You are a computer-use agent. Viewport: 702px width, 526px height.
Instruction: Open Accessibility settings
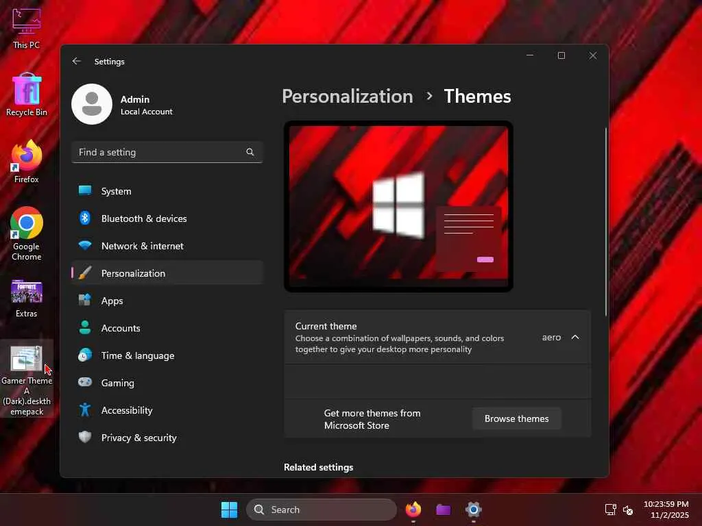click(x=167, y=410)
